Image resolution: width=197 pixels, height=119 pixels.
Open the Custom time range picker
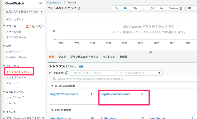coord(175,8)
